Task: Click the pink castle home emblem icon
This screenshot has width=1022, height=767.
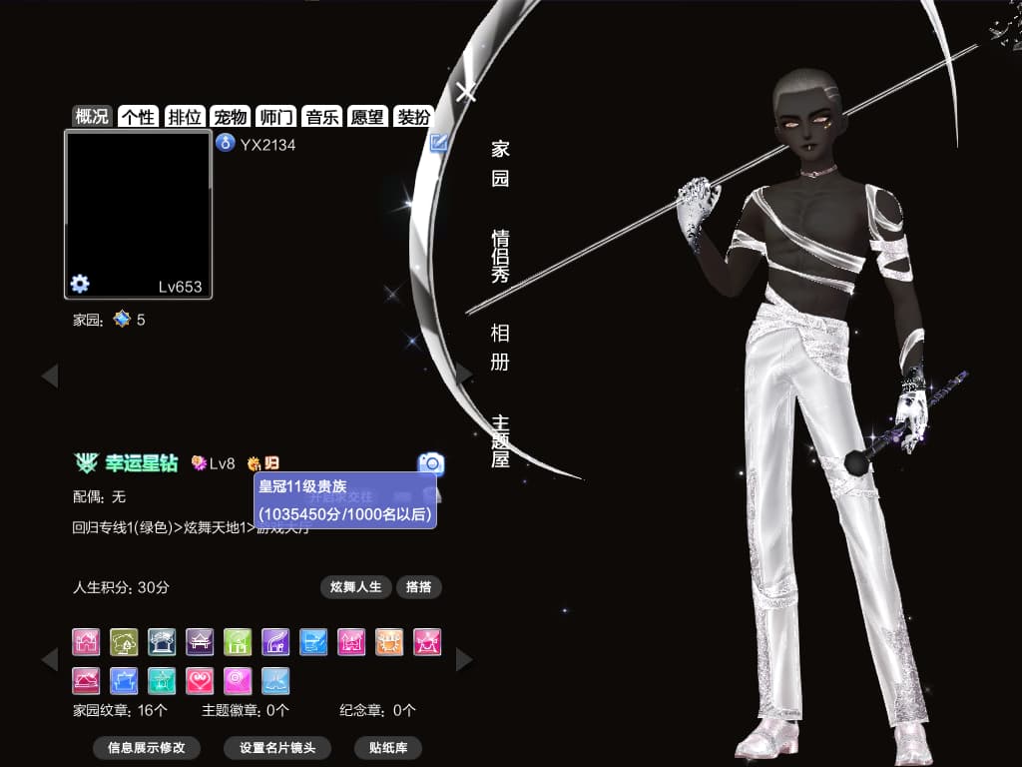Action: pos(86,642)
